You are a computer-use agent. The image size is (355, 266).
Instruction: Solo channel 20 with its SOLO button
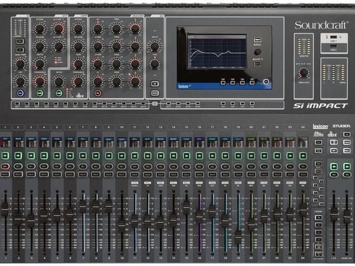(251, 174)
